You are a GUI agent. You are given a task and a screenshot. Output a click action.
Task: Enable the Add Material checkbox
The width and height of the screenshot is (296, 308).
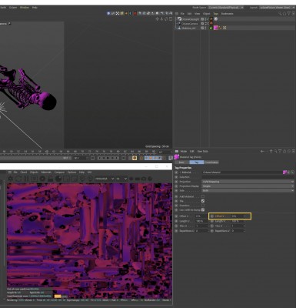203,196
